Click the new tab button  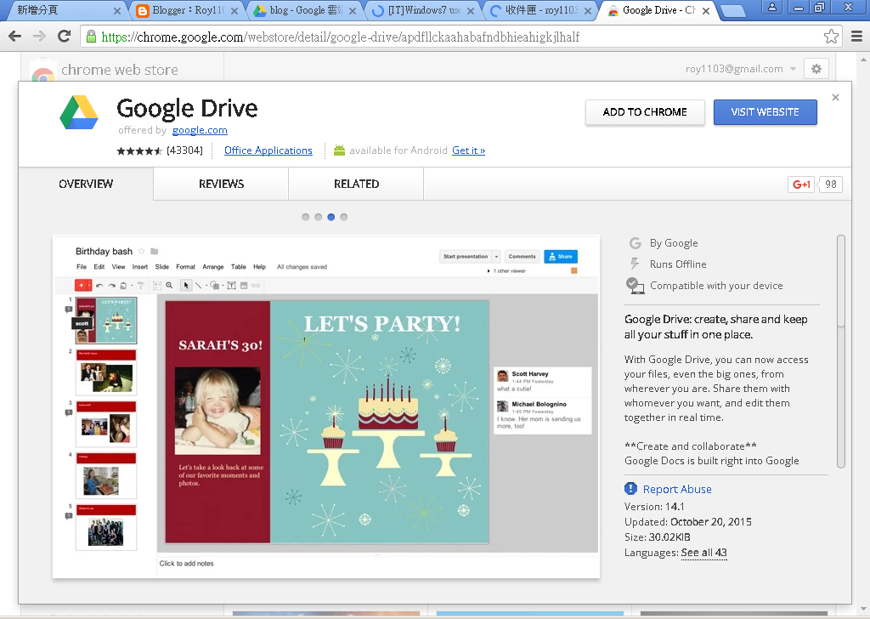point(732,10)
